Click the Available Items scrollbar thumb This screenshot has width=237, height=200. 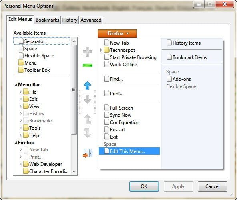(x=74, y=90)
